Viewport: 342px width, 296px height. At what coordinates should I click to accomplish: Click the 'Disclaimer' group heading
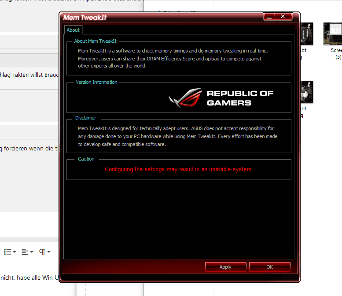85,118
